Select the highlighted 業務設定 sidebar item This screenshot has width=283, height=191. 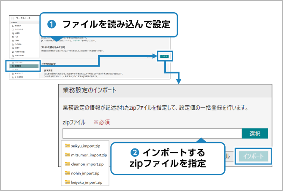pyautogui.click(x=24, y=66)
